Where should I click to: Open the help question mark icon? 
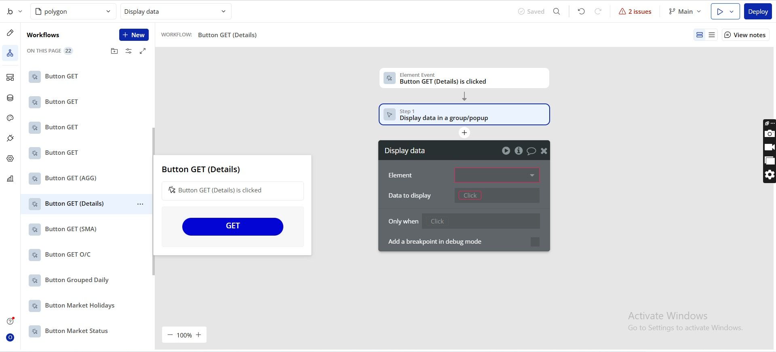point(10,321)
